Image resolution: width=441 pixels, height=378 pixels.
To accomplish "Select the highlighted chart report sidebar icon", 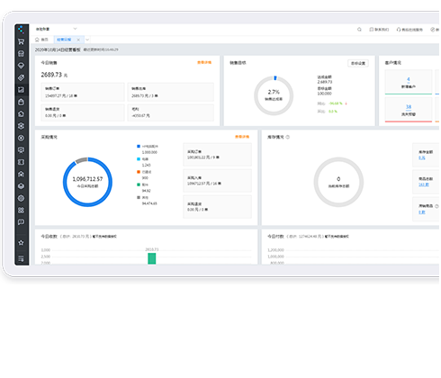I will 21,90.
